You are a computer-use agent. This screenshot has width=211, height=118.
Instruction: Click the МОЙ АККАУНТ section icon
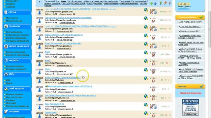click(x=6, y=88)
